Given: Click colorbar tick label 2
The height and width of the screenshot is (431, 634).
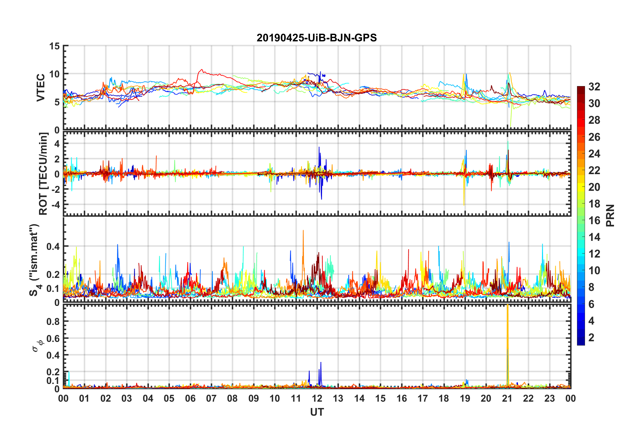Looking at the screenshot, I should tap(591, 338).
